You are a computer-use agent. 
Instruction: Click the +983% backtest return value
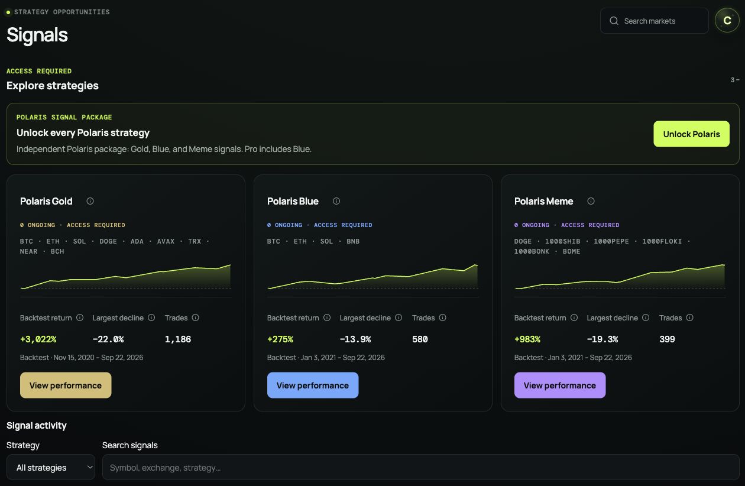[527, 339]
